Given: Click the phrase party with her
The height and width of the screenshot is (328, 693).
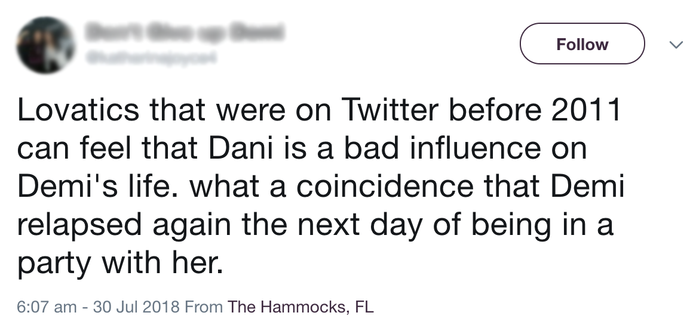Looking at the screenshot, I should point(119,262).
